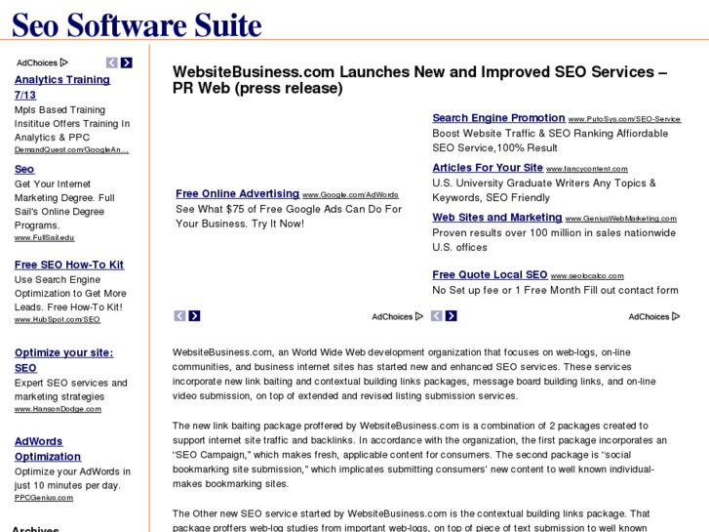Click text 'Expert SEO services and'

coord(71,383)
